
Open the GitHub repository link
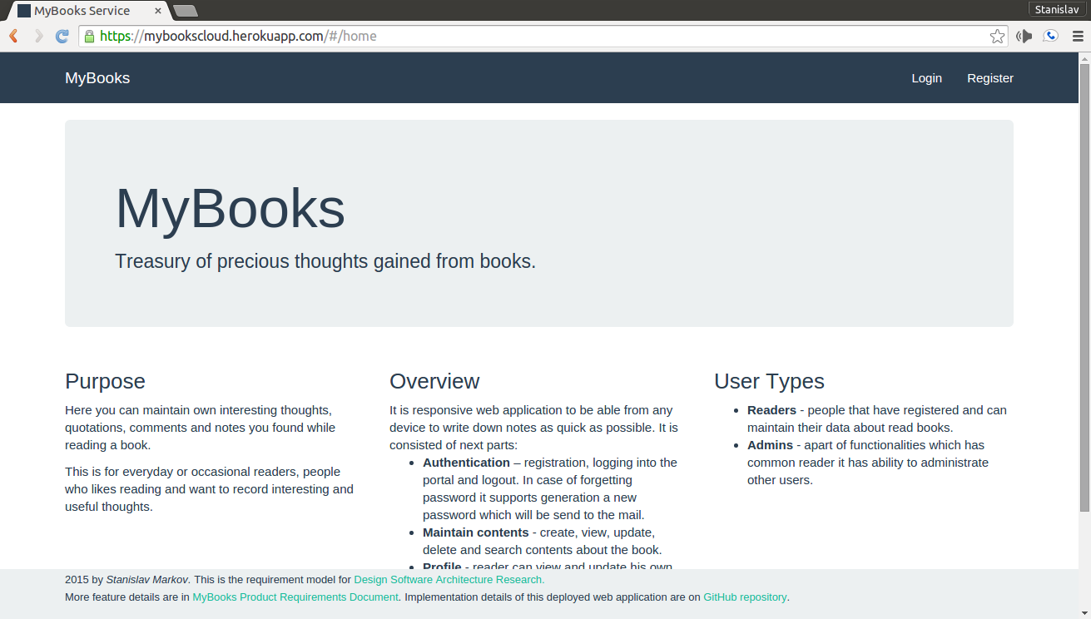(x=745, y=597)
